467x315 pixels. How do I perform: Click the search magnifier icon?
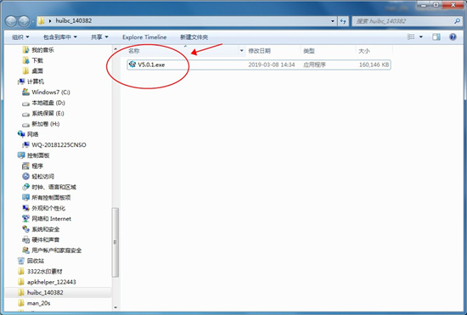[x=457, y=21]
